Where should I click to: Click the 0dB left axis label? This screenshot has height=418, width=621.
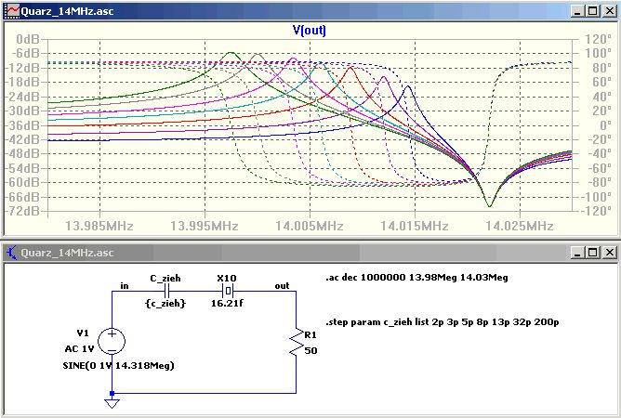click(x=28, y=39)
